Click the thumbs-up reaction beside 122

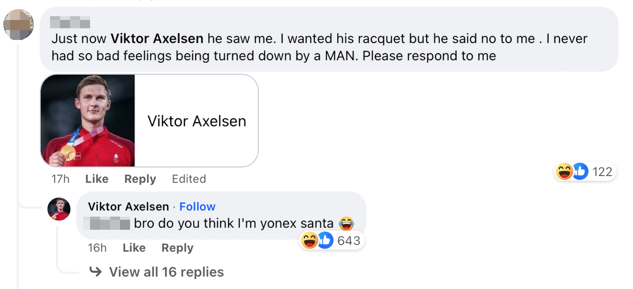point(581,172)
